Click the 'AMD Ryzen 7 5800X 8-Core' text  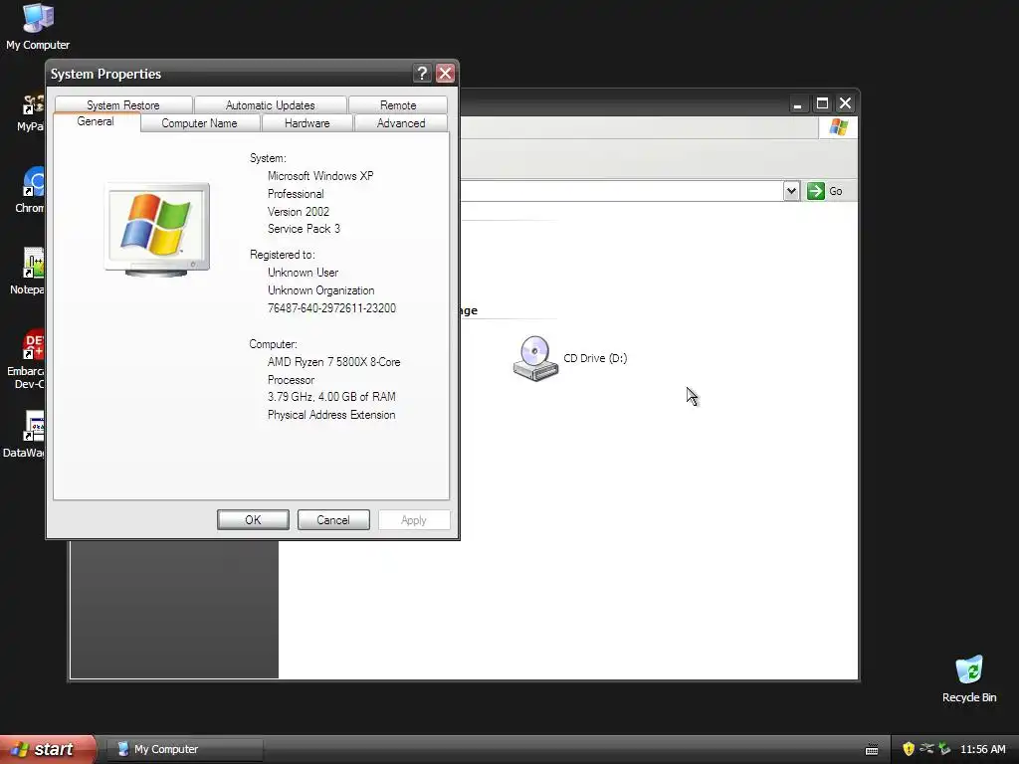coord(334,362)
